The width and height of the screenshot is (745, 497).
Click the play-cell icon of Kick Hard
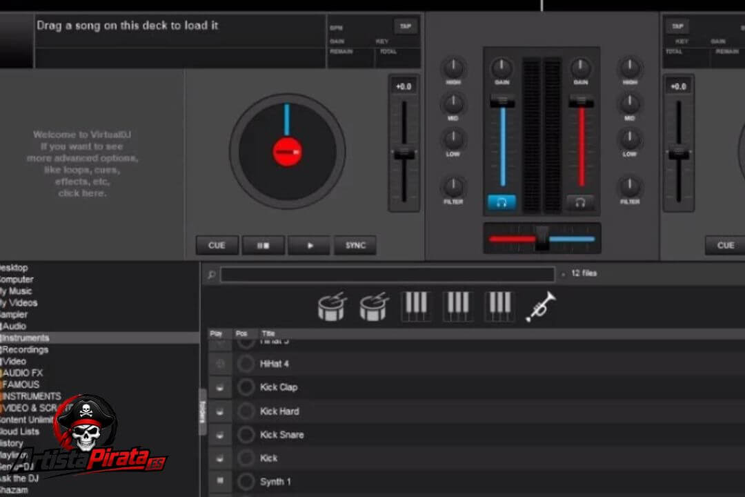coord(219,411)
